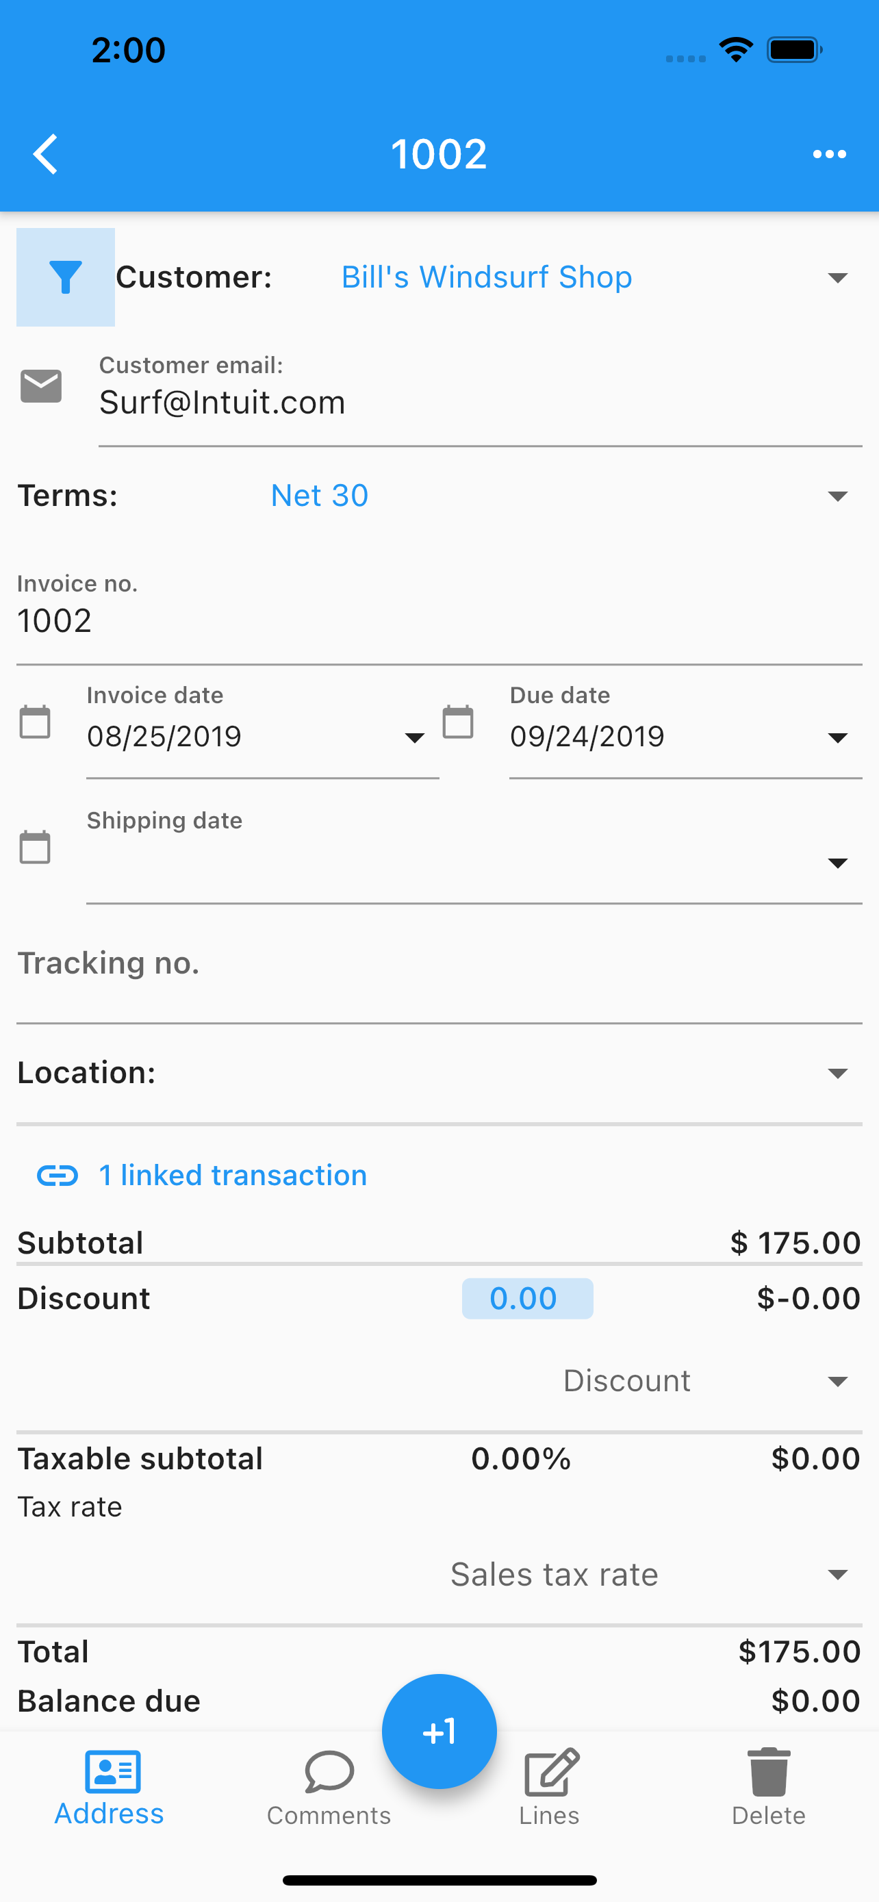Switch to the Comments tab
Image resolution: width=879 pixels, height=1902 pixels.
(329, 1787)
